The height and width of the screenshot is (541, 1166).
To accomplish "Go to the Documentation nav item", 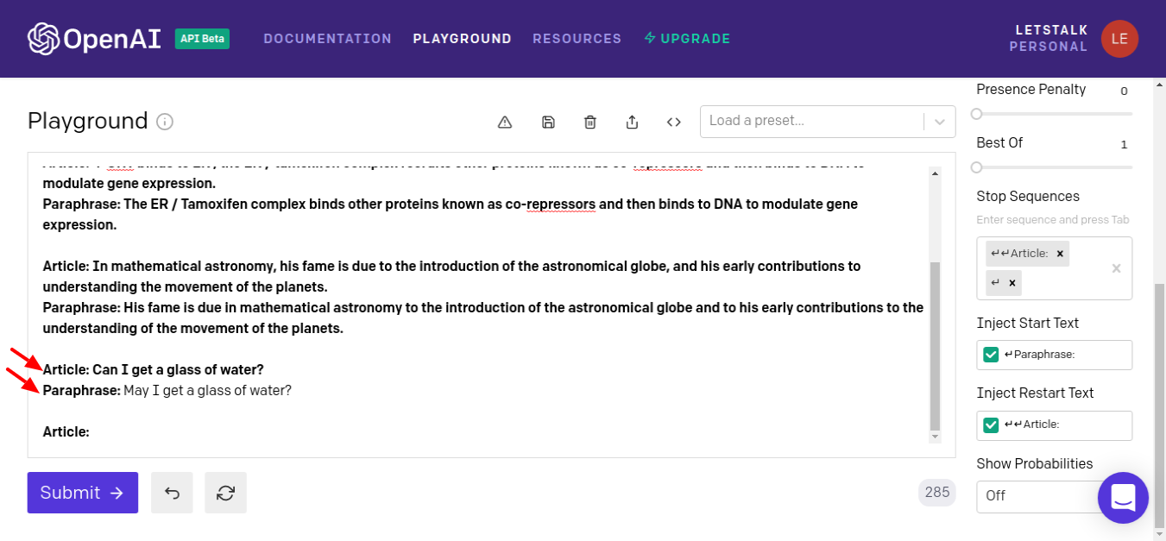I will [x=328, y=39].
